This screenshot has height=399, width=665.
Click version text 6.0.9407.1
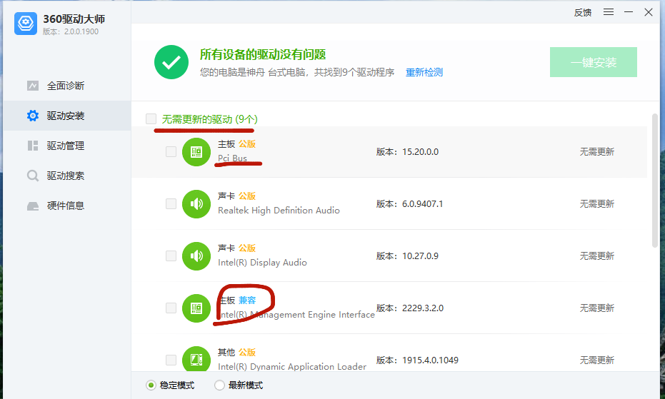(x=422, y=204)
